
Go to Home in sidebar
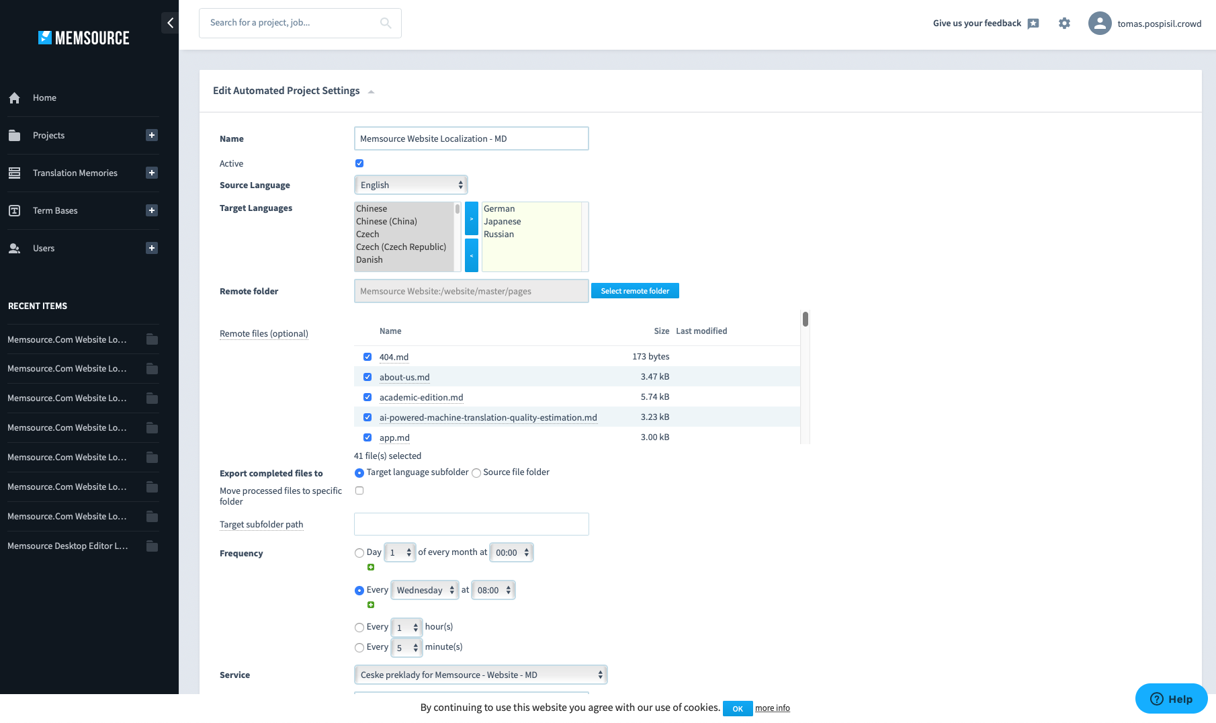(x=44, y=98)
